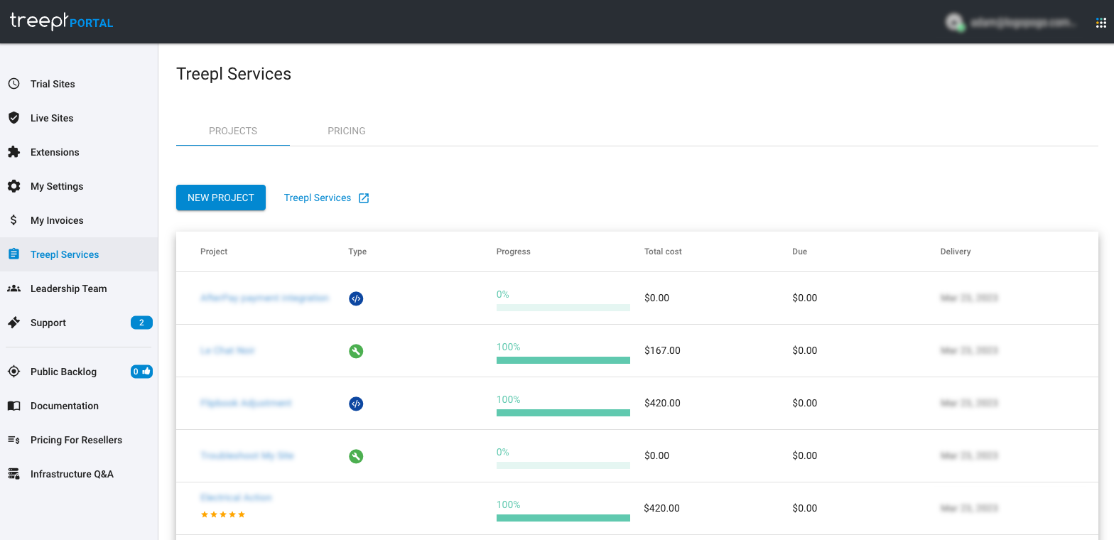Select the Extensions puzzle piece icon
1114x540 pixels.
[x=13, y=152]
